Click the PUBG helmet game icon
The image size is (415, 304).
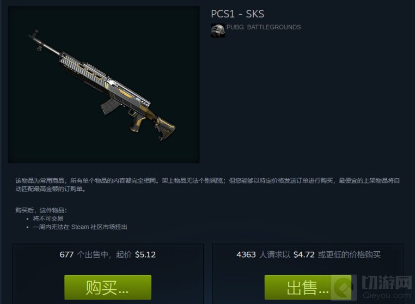(218, 31)
